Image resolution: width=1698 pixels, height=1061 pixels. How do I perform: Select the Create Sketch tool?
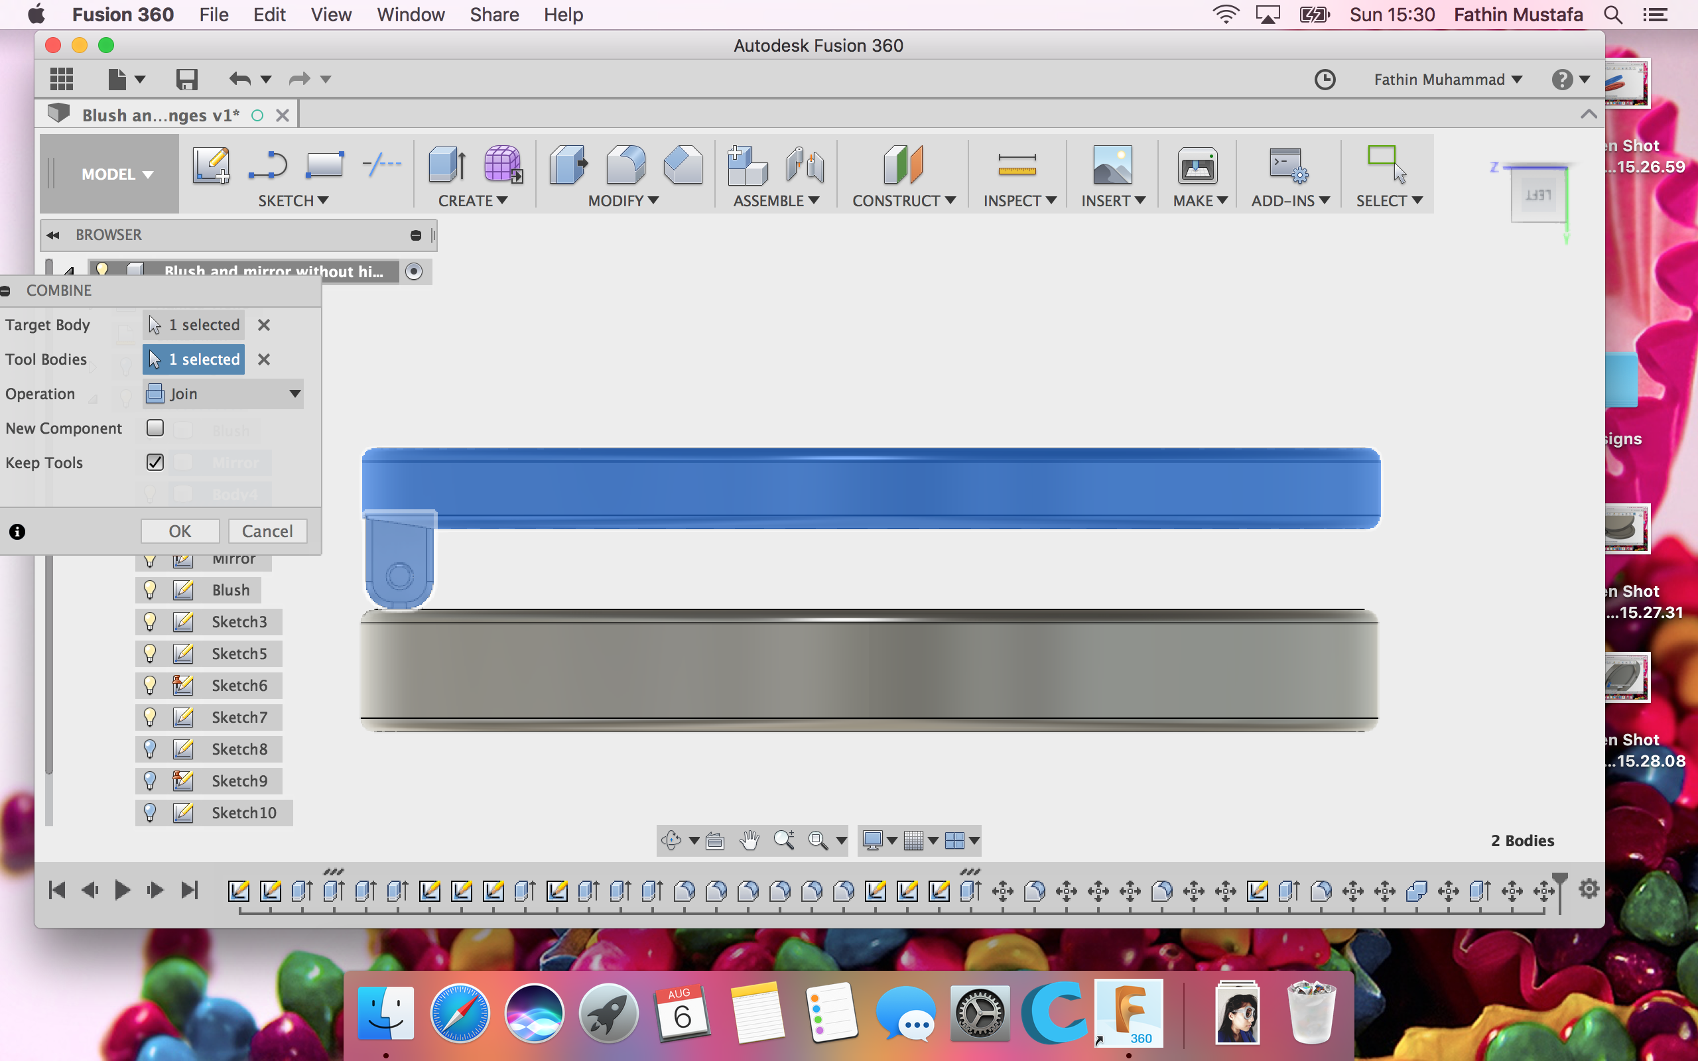211,166
